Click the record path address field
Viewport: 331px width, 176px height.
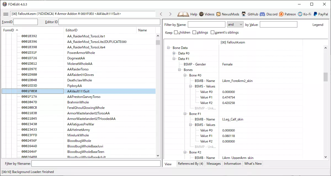click(83, 14)
